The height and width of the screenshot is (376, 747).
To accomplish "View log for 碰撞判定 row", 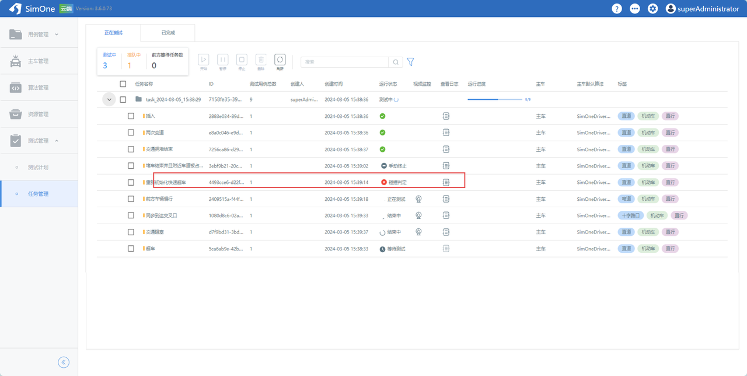I will tap(446, 182).
